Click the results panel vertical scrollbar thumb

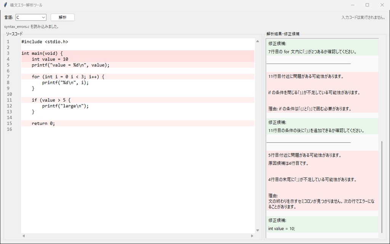tap(382, 187)
